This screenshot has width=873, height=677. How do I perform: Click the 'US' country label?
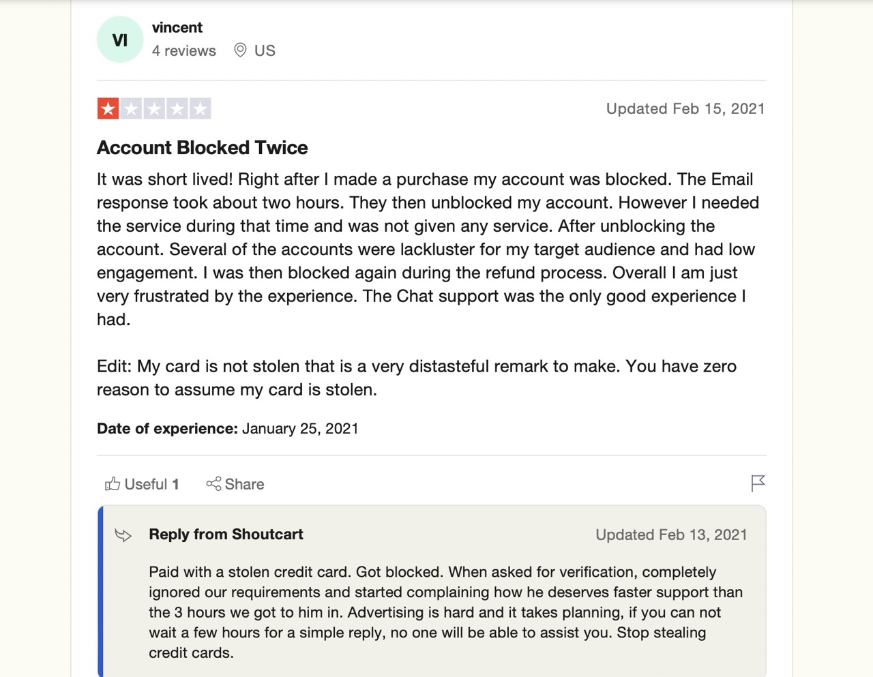click(265, 51)
